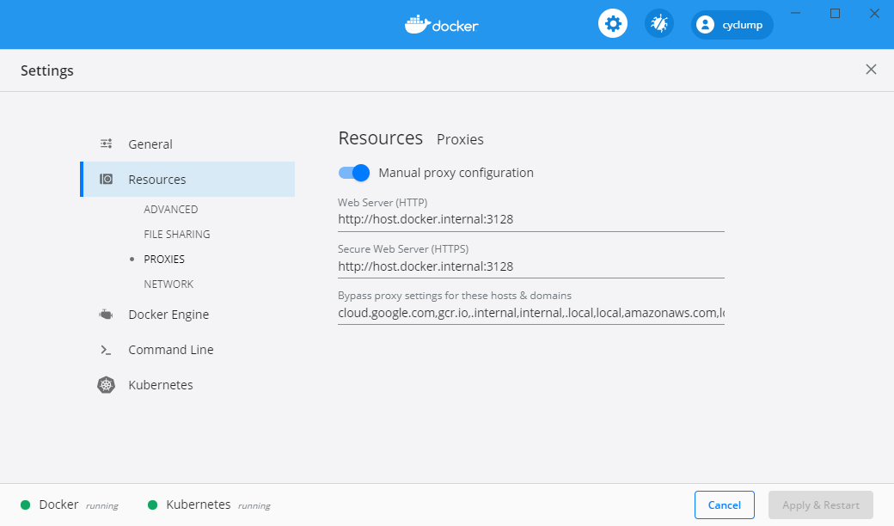894x526 pixels.
Task: Edit the bypass proxy hosts field
Action: tap(530, 313)
